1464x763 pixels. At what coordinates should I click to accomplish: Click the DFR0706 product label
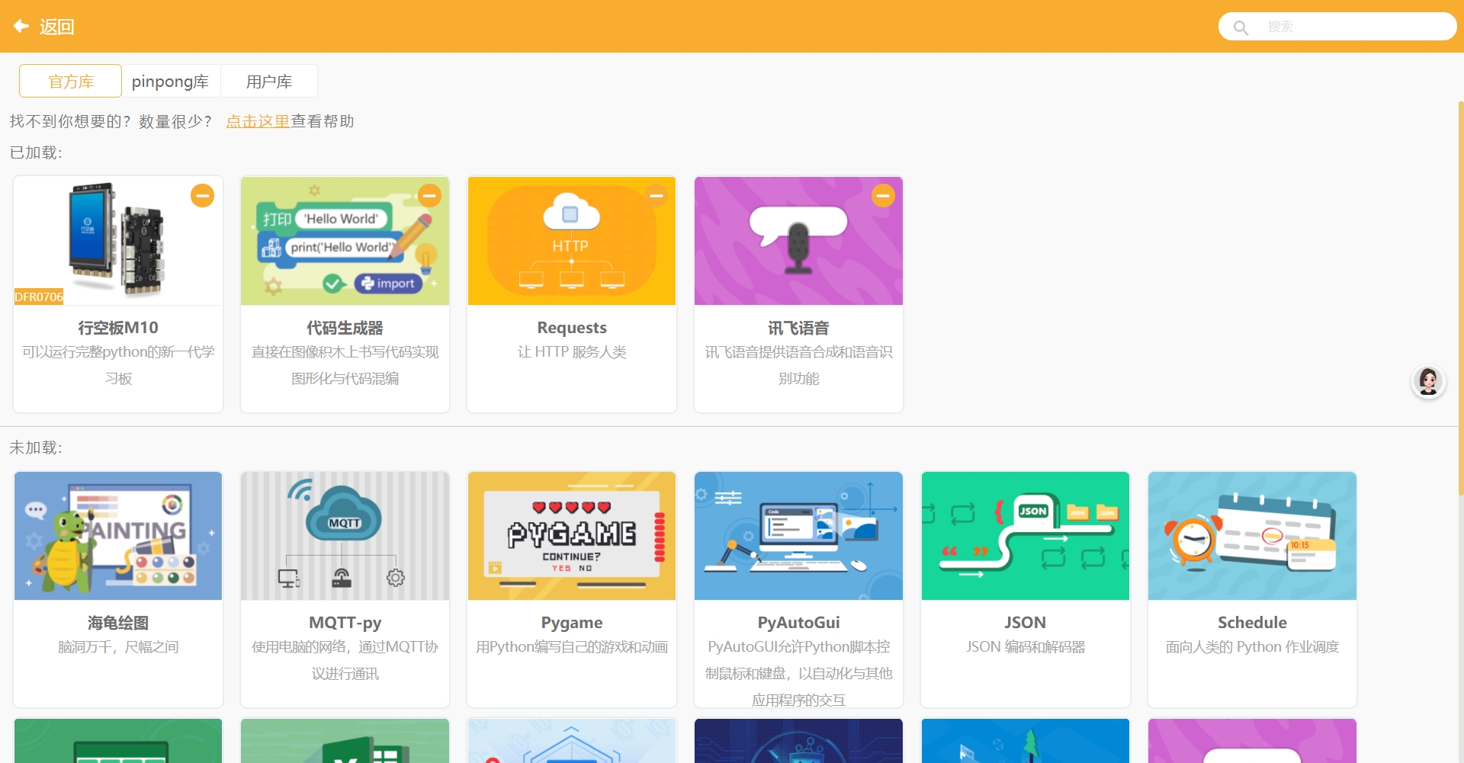39,297
